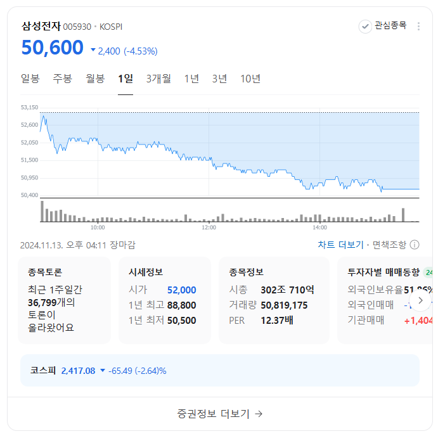438x436 pixels.
Task: Switch chart to the 1년 range
Action: [x=191, y=79]
